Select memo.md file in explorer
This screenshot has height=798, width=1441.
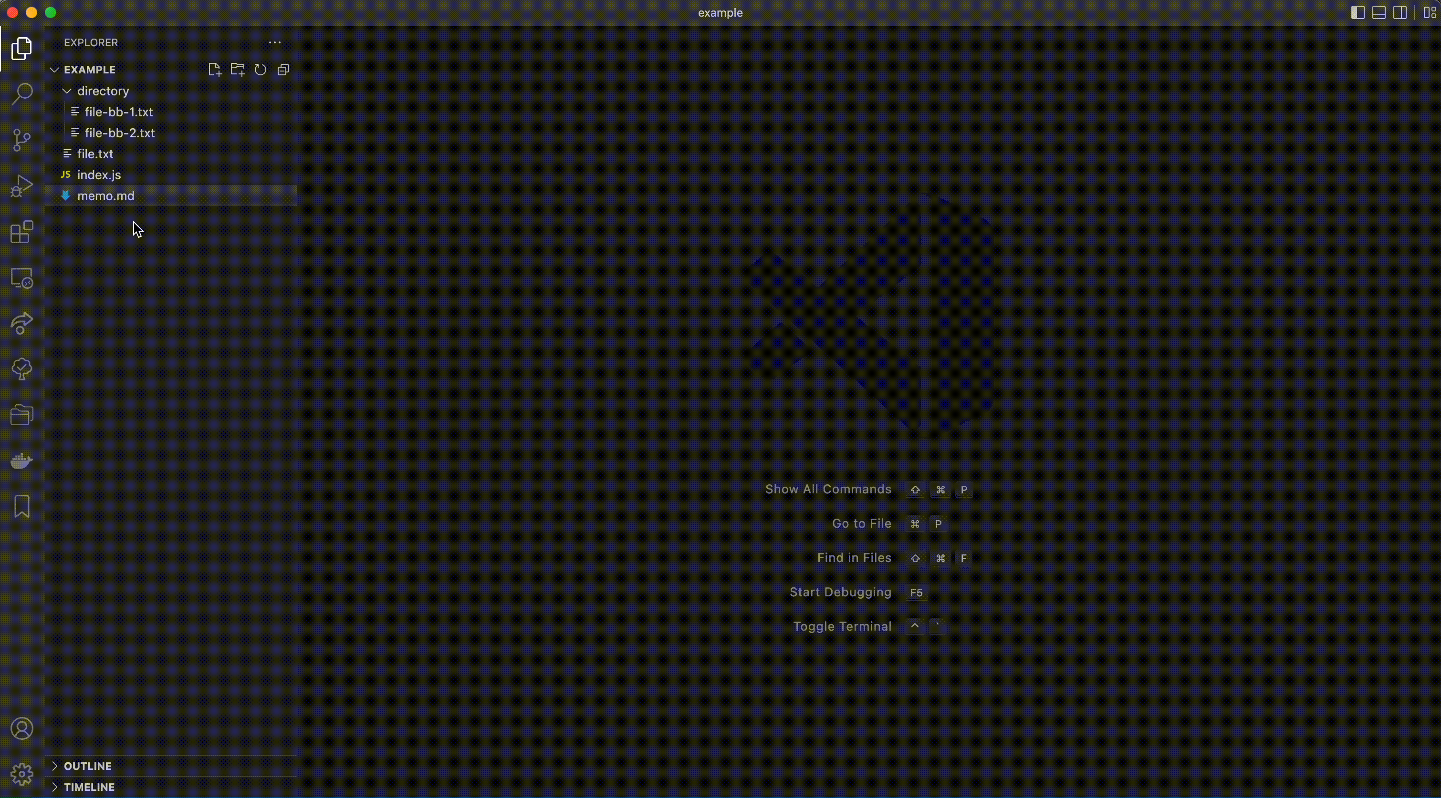[x=105, y=195]
